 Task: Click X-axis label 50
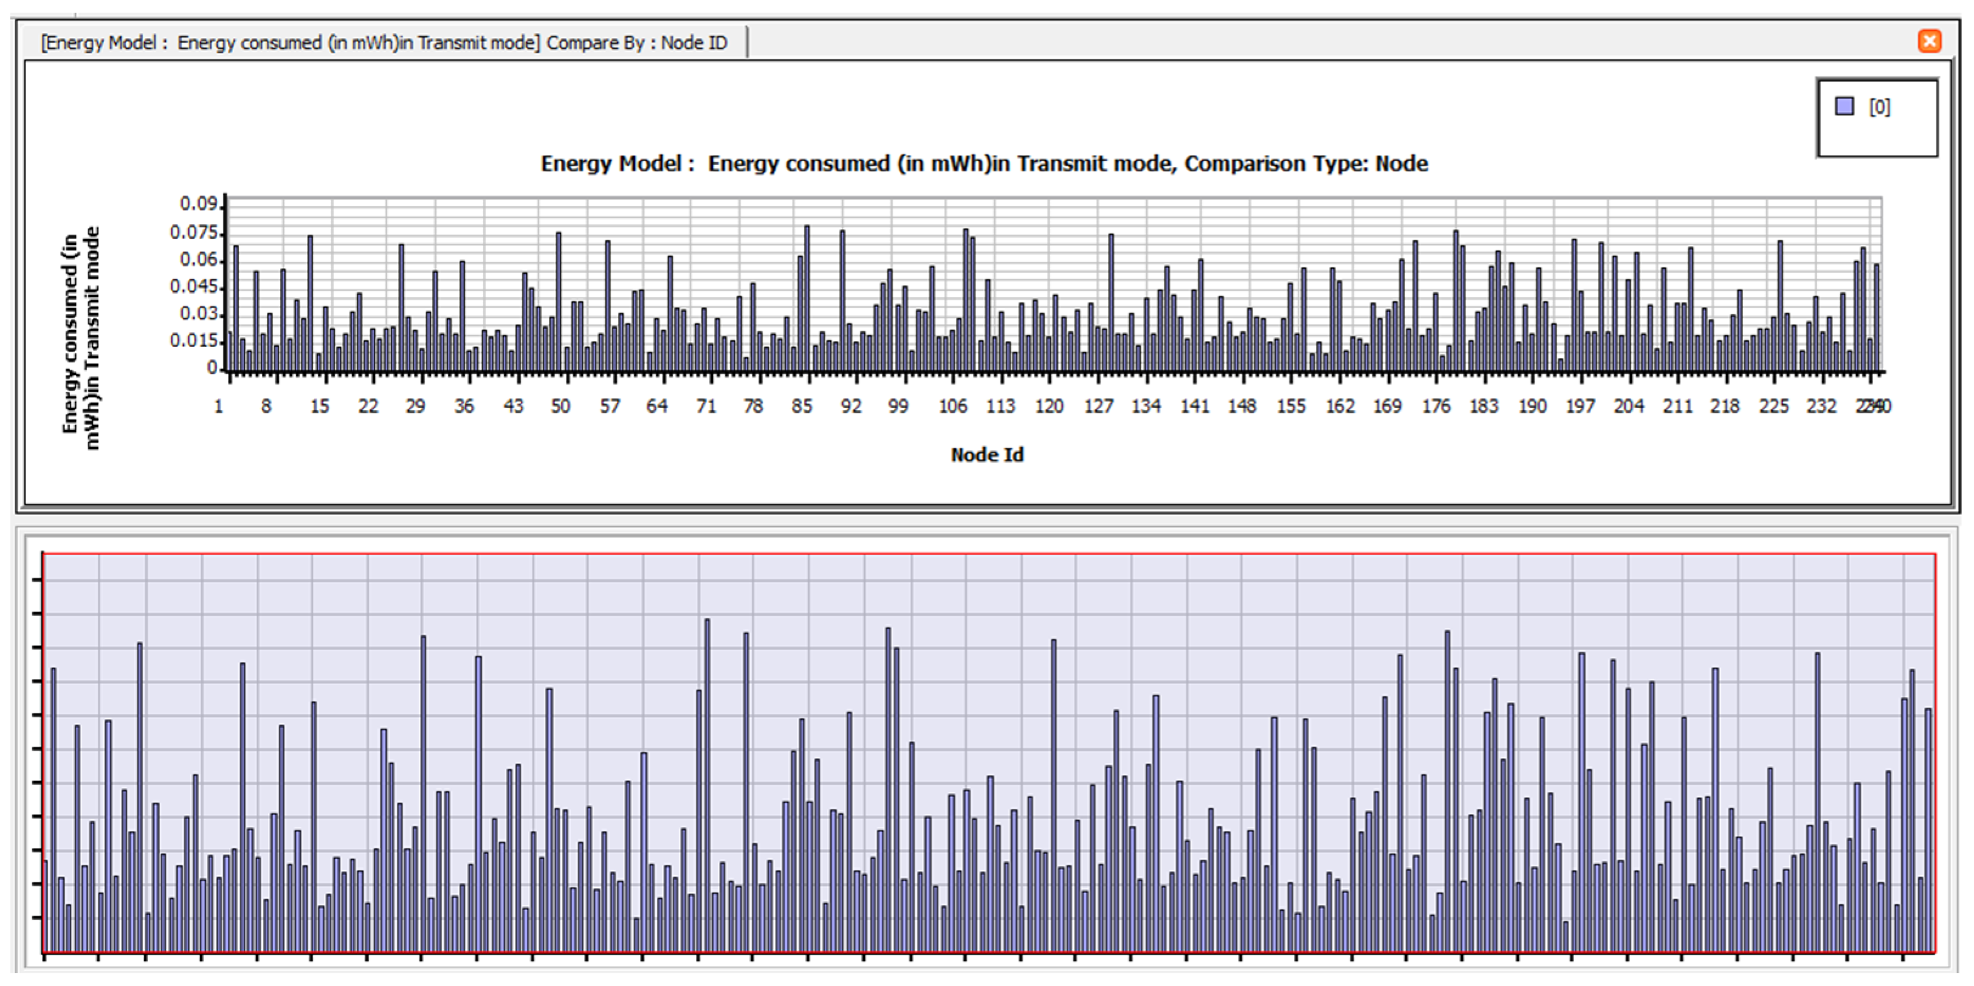click(x=560, y=406)
